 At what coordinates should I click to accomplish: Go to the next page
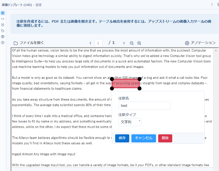pyautogui.click(x=124, y=43)
